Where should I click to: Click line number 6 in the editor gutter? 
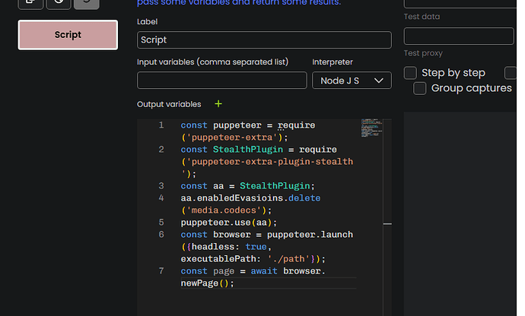[x=161, y=235]
